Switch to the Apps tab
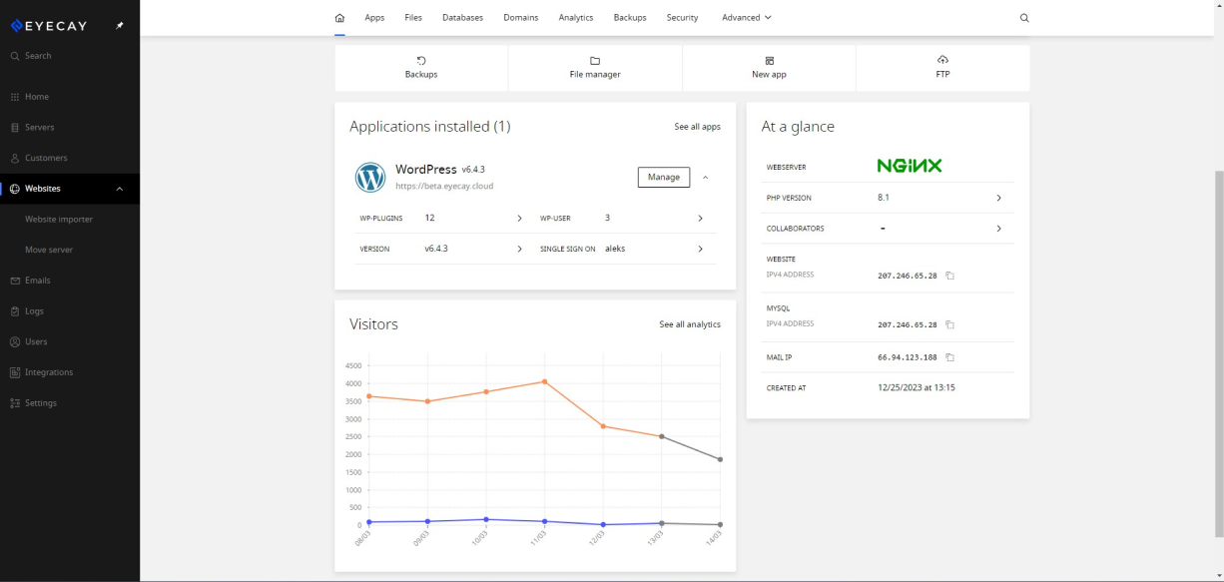 pyautogui.click(x=374, y=18)
